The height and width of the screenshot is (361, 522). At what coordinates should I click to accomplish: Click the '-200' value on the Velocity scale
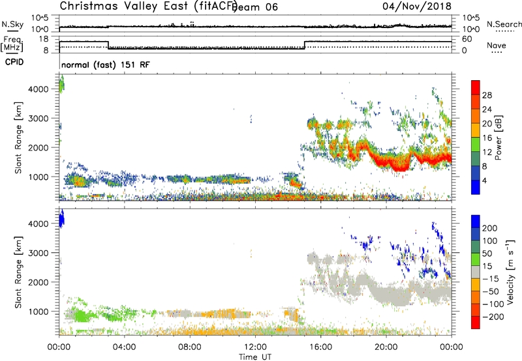click(x=493, y=317)
